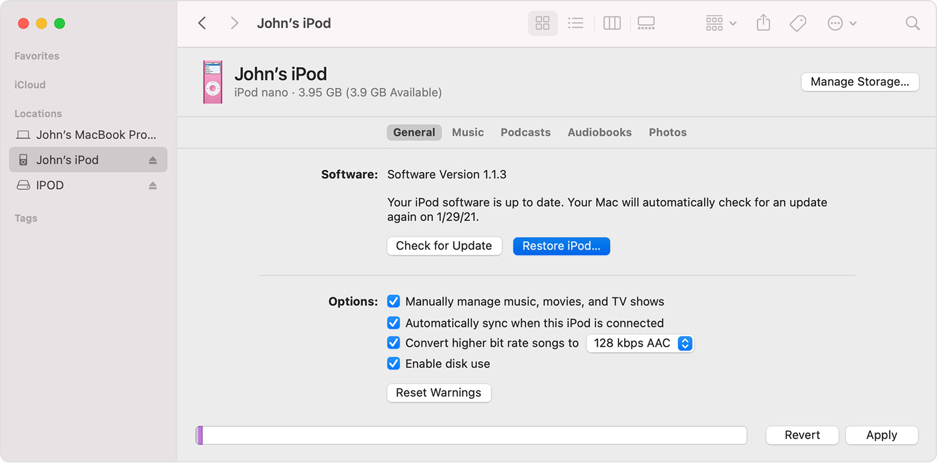Click the Reset Warnings button
Viewport: 937px width, 463px height.
pos(438,393)
